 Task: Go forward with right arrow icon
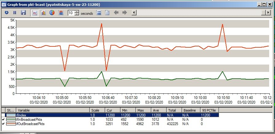pyautogui.click(x=125, y=13)
